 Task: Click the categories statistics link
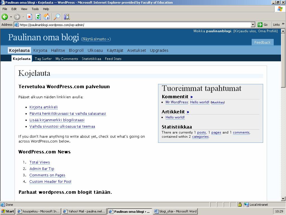tap(200, 137)
